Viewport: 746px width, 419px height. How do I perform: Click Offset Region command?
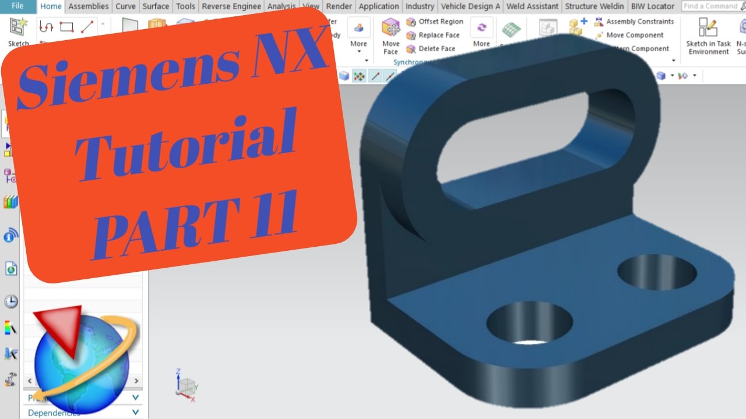(x=435, y=22)
